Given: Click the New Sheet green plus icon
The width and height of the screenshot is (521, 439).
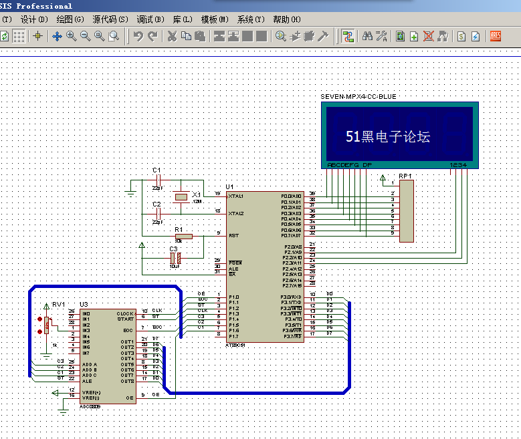Looking at the screenshot, I should (414, 36).
